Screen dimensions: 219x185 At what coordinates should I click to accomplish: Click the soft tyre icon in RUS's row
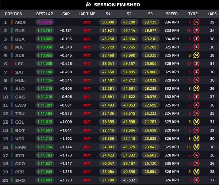click(196, 30)
